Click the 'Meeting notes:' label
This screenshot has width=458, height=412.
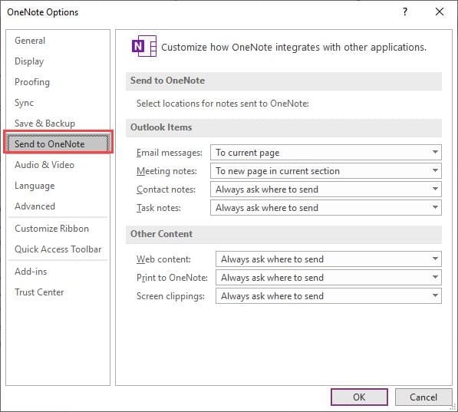click(166, 171)
